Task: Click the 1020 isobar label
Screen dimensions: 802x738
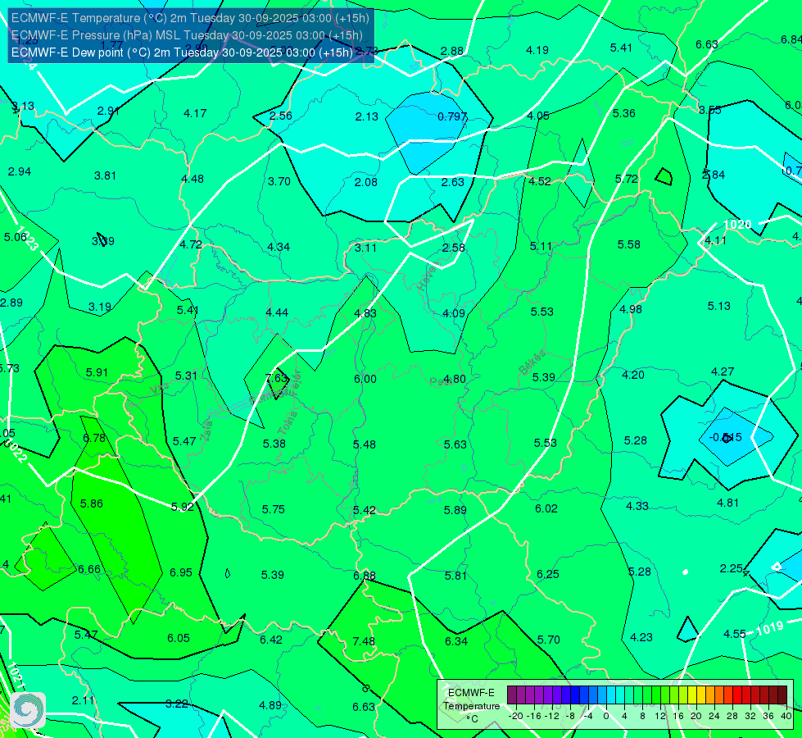Action: pos(737,225)
